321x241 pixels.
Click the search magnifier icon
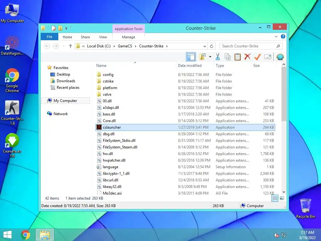point(278,46)
